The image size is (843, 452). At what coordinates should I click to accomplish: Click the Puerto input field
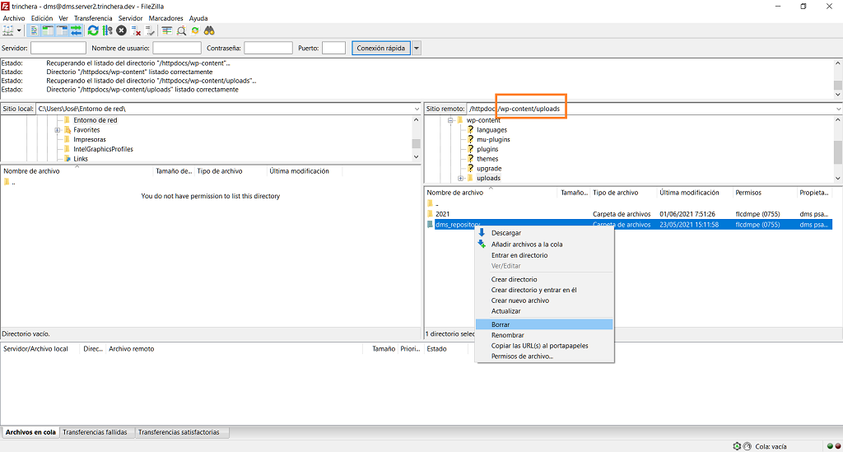[x=334, y=48]
